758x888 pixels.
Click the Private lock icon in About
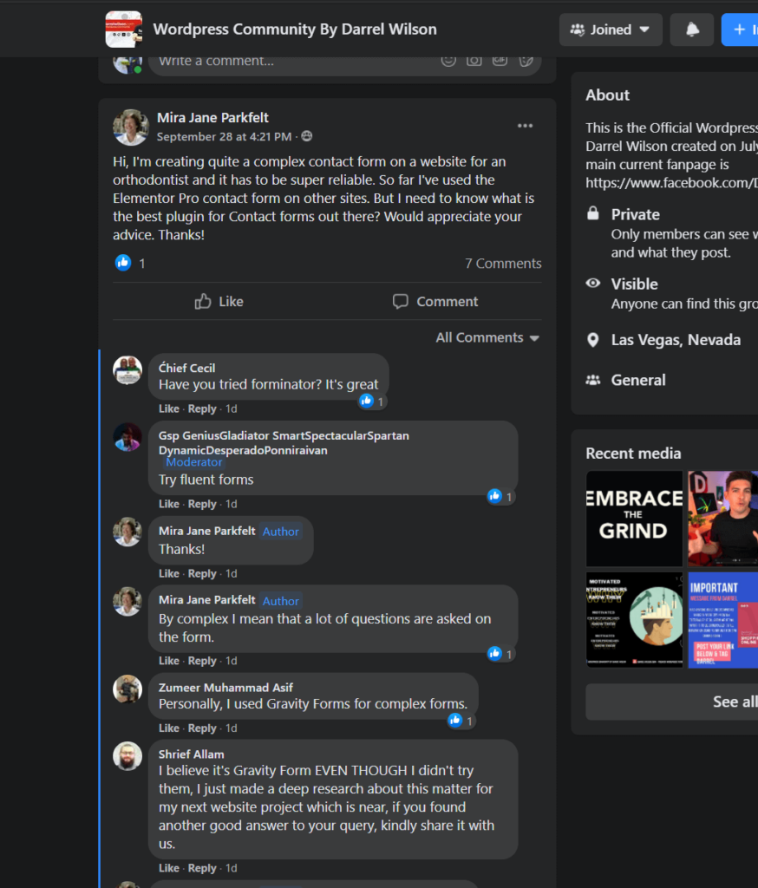592,213
